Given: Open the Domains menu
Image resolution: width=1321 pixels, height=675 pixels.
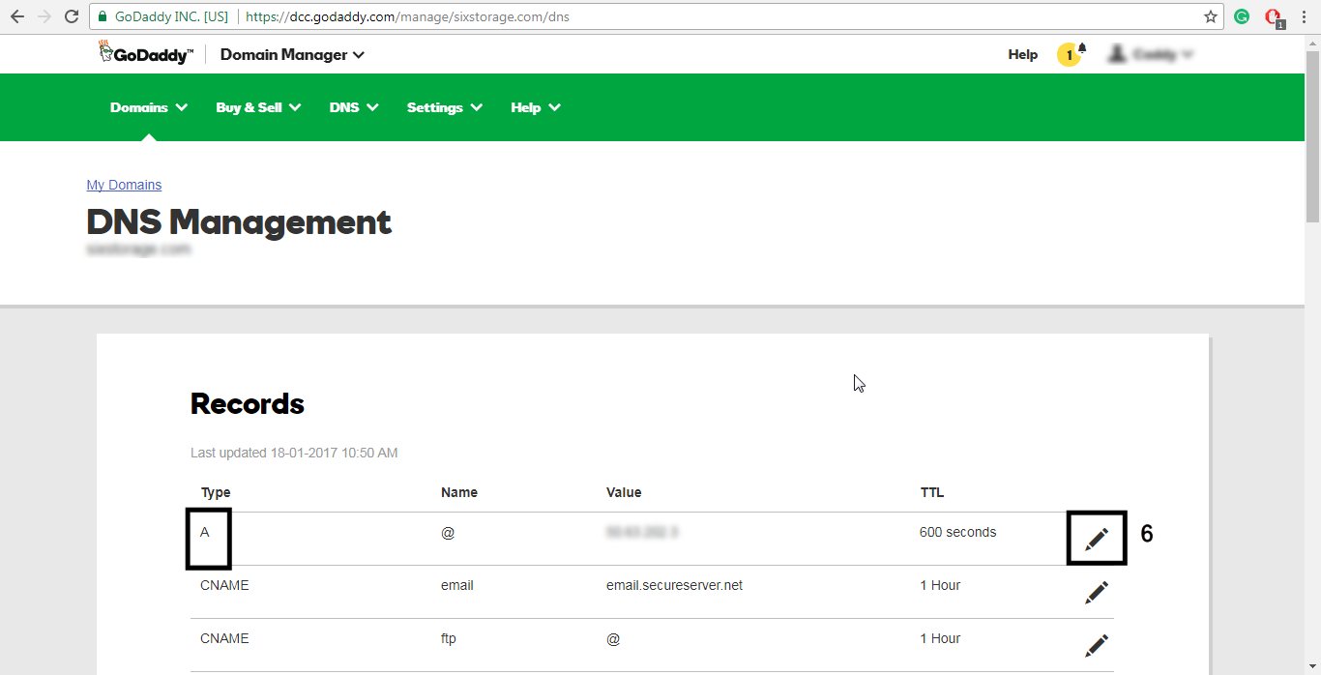Looking at the screenshot, I should pos(149,107).
